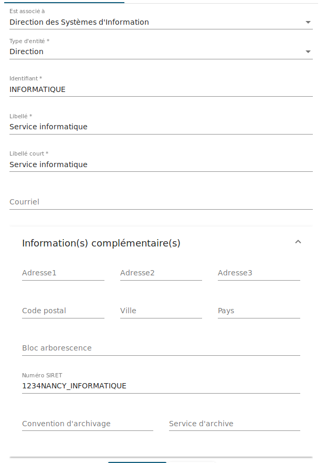Click the dropdown arrow for Est associé à
The image size is (327, 463).
click(308, 23)
